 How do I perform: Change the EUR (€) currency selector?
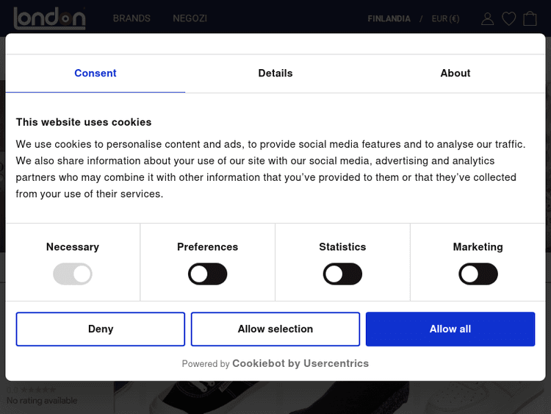coord(445,18)
